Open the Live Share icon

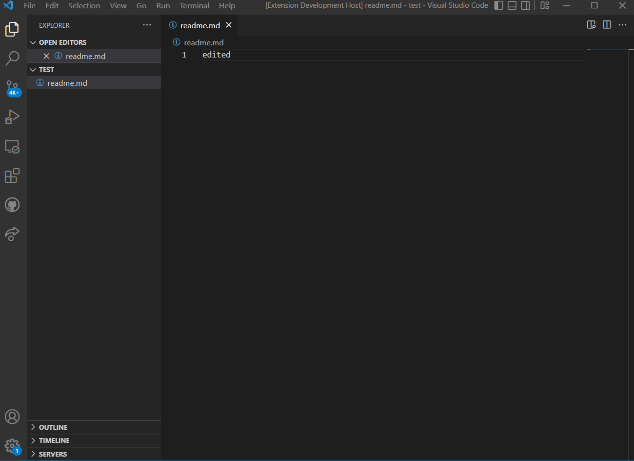pyautogui.click(x=12, y=234)
